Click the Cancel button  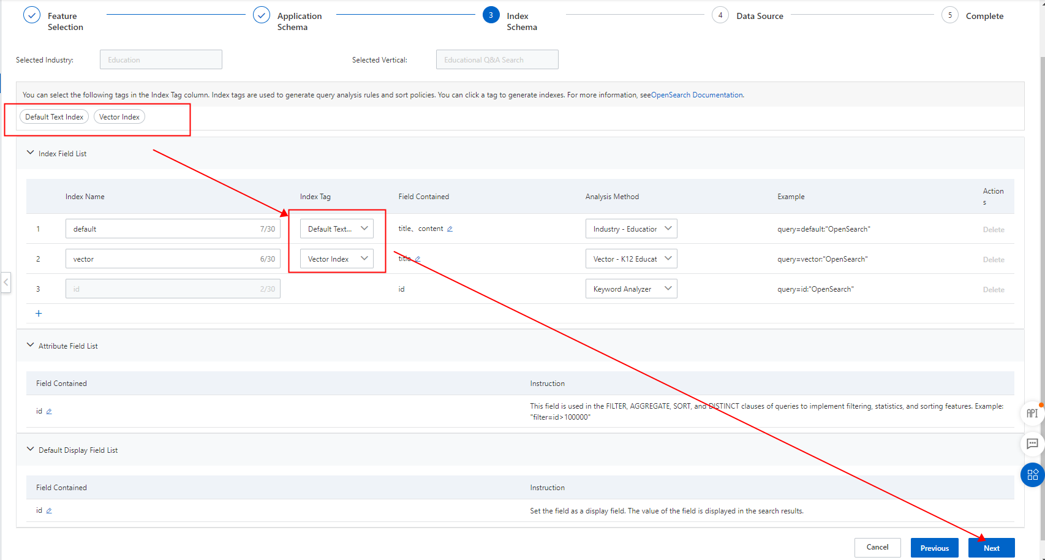[x=877, y=548]
